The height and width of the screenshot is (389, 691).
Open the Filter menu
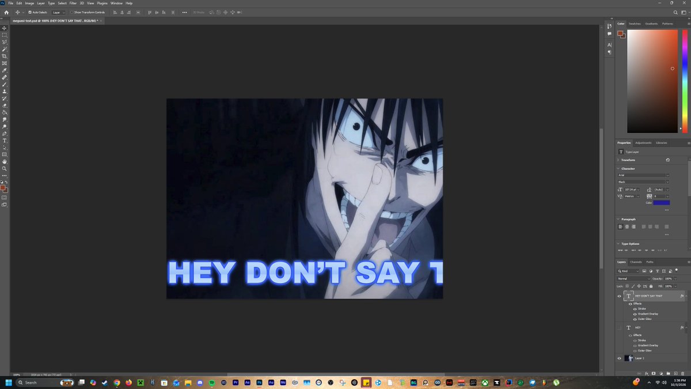[73, 3]
